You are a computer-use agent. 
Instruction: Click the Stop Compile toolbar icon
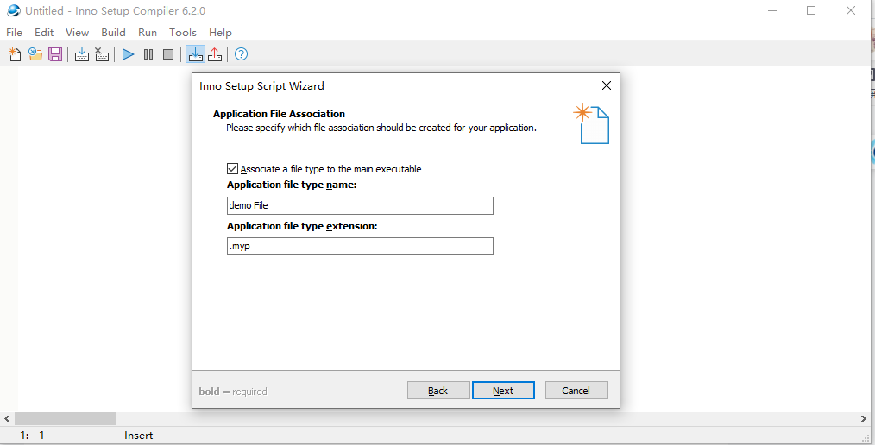(102, 54)
